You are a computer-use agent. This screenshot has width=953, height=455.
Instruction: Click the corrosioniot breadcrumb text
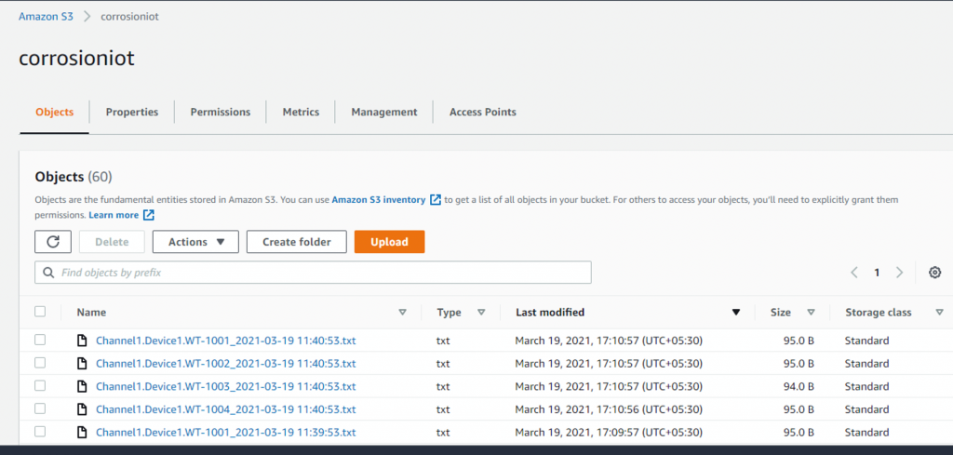coord(129,17)
